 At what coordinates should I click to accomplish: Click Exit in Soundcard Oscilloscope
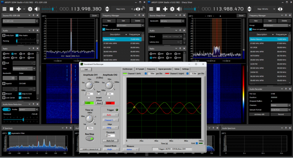point(86,69)
